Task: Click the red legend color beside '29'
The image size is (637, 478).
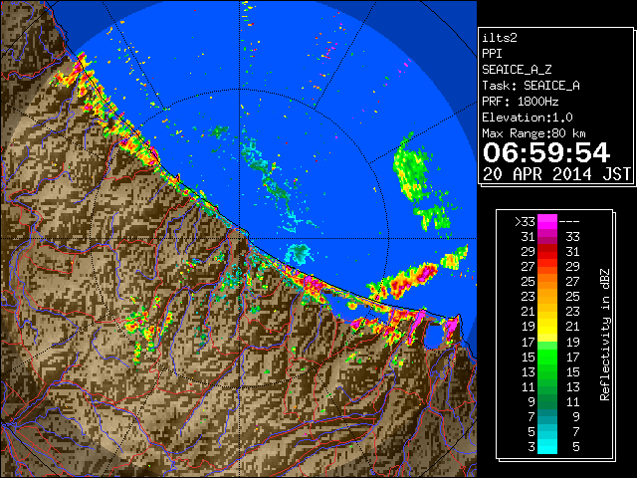Action: (x=547, y=252)
